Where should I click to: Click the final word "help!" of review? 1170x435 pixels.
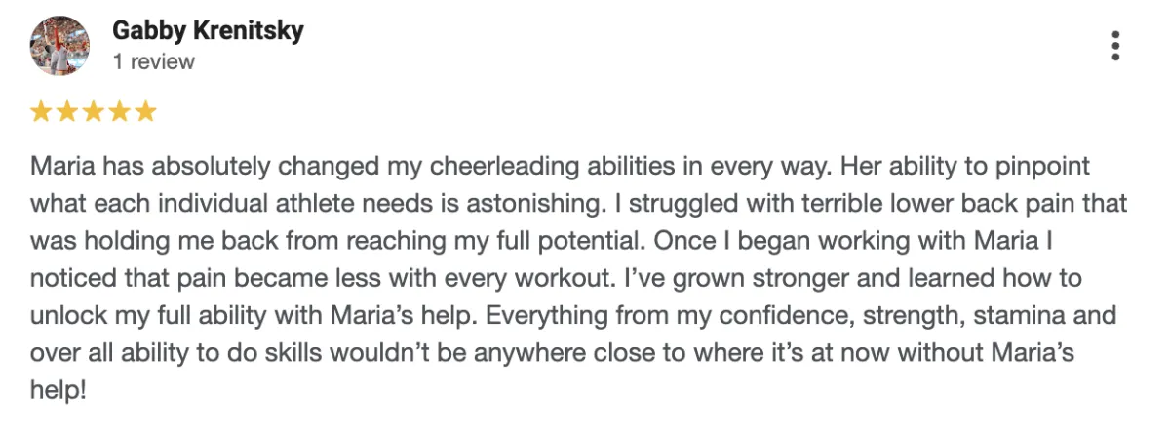click(59, 389)
